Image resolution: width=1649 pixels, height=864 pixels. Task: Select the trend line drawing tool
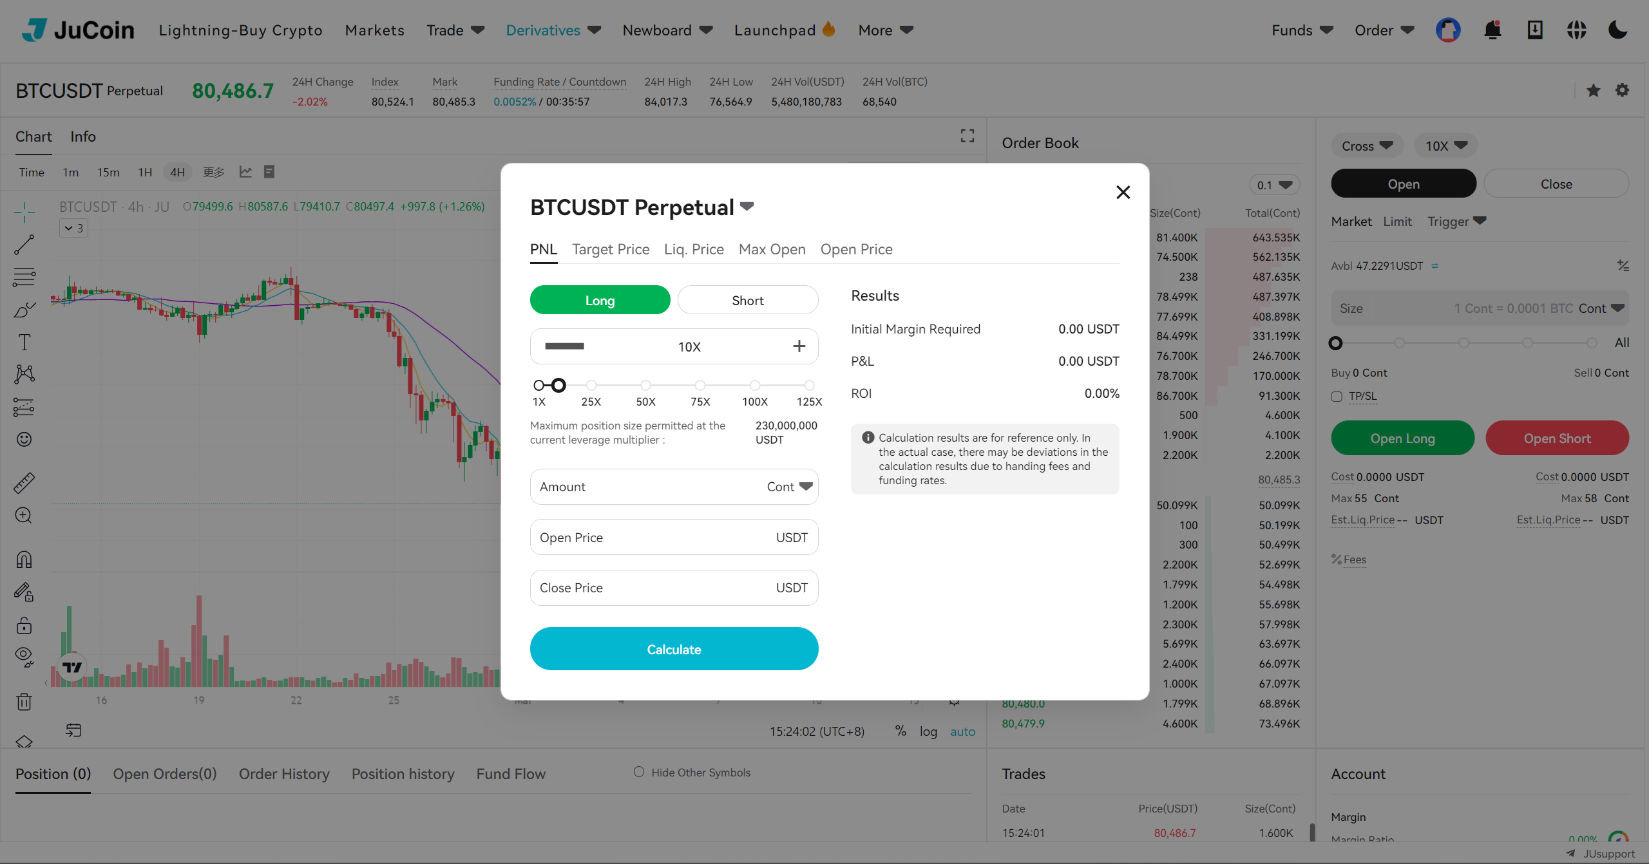24,245
